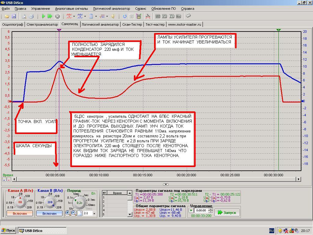Click the green single-arrow start icon
The width and height of the screenshot is (313, 235).
pyautogui.click(x=43, y=17)
